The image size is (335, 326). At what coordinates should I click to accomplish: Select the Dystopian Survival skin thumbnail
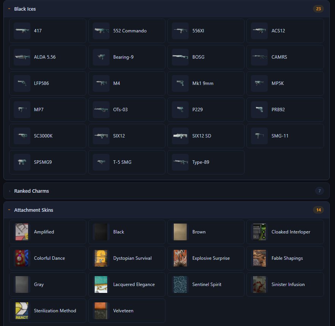pos(101,258)
